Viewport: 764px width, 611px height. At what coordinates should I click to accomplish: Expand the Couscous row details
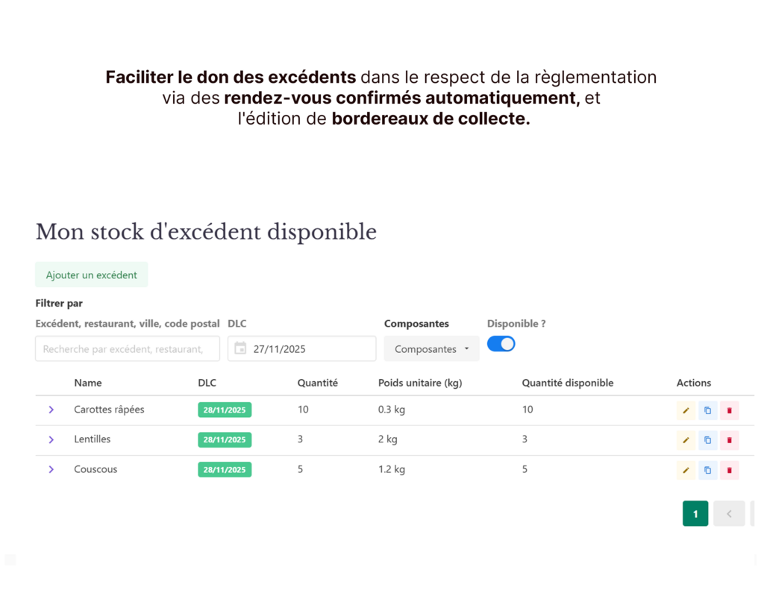click(x=51, y=469)
